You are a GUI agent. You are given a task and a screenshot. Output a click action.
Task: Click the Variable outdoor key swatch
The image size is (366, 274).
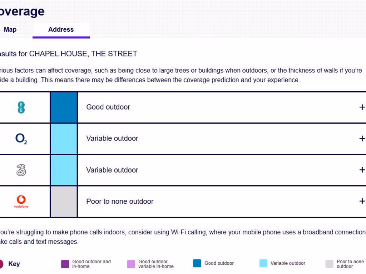coord(263,263)
